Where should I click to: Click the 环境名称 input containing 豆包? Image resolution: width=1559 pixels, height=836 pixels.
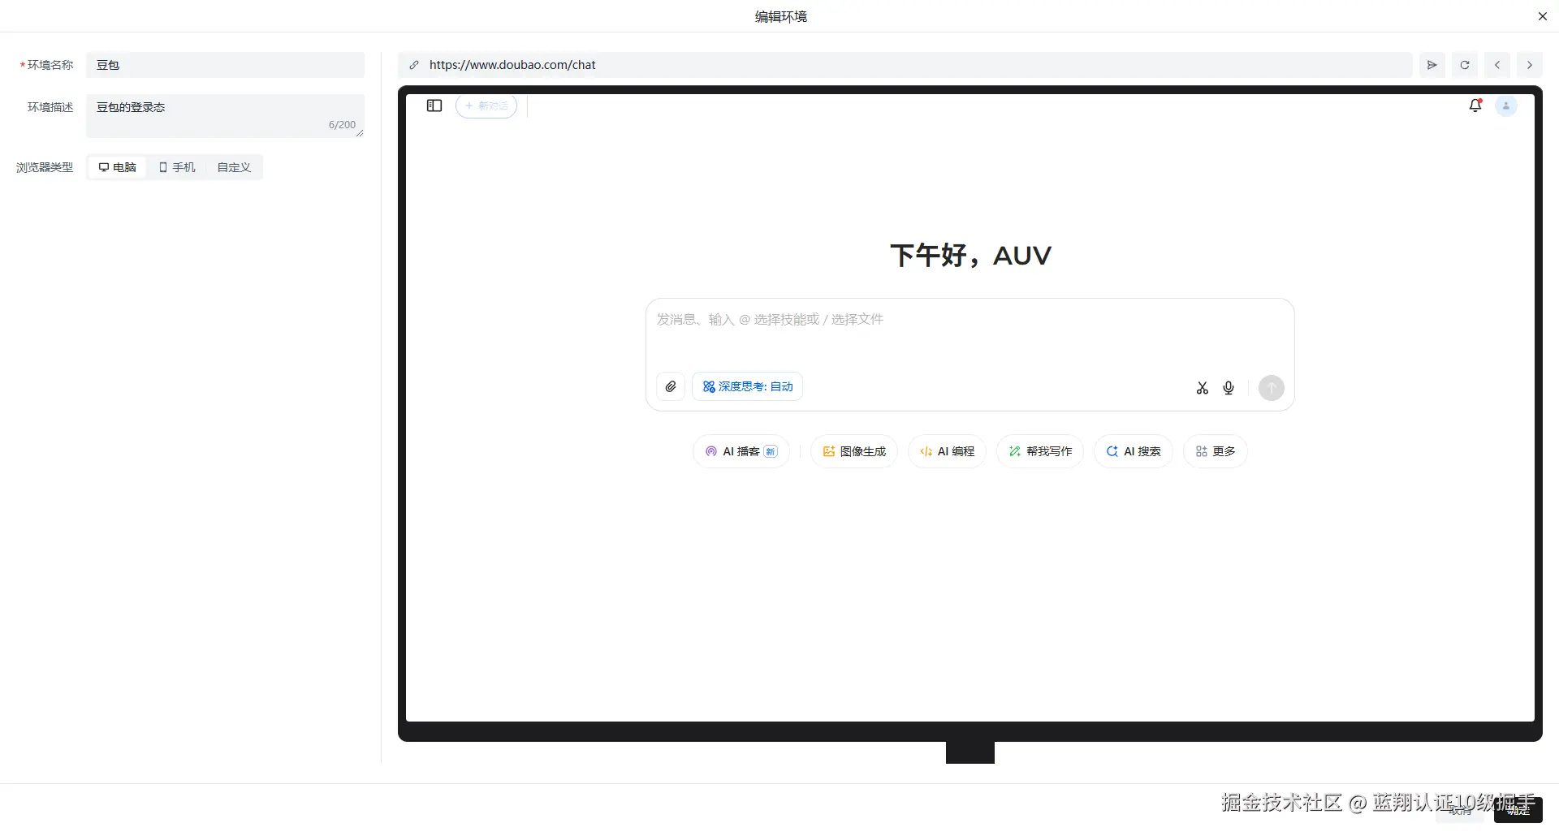(226, 65)
